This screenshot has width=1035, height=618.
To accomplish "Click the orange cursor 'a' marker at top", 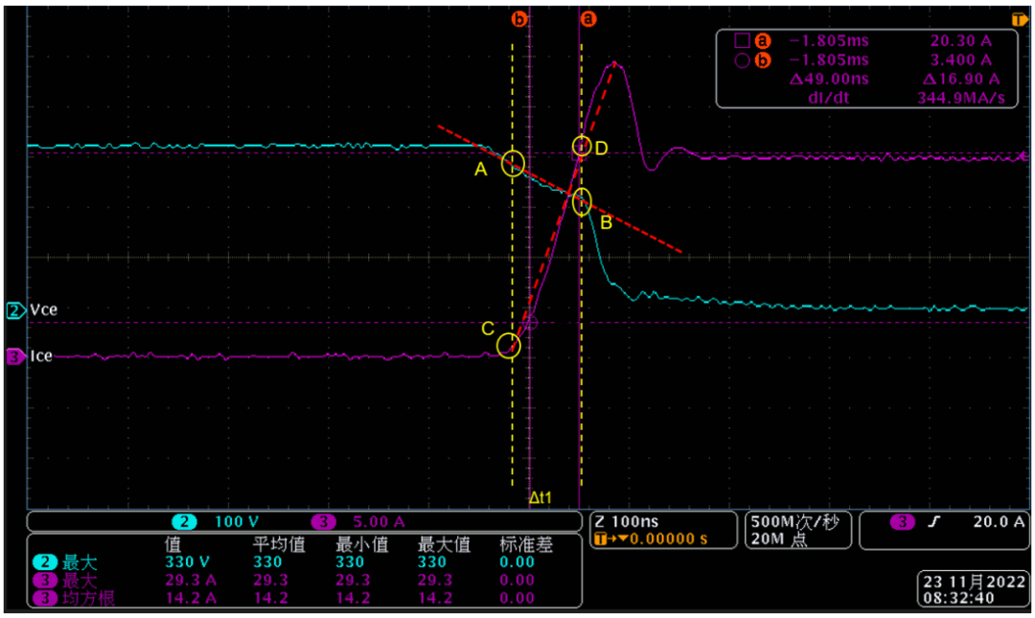I will (588, 19).
